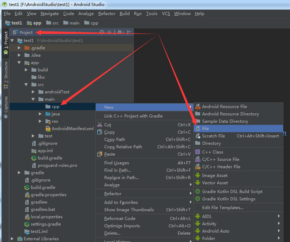Open the Project panel settings gear
The height and width of the screenshot is (242, 290).
[120, 33]
